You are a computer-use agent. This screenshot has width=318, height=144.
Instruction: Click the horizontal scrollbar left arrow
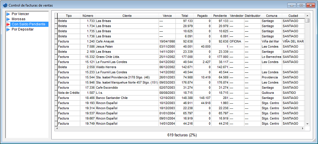click(57, 129)
